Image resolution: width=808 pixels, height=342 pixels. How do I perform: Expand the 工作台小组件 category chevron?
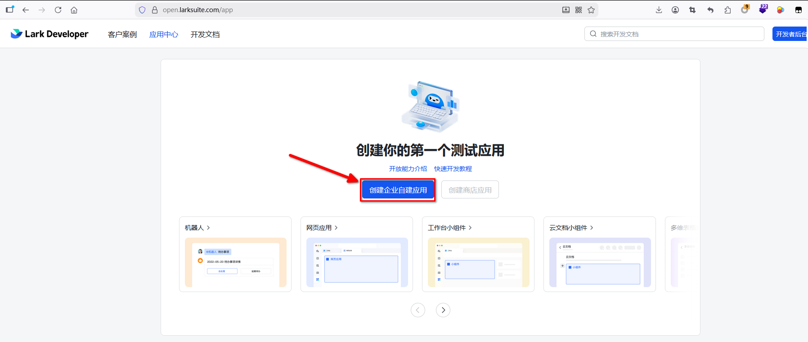[470, 228]
